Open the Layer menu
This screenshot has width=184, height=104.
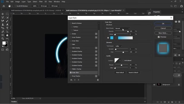tap(24, 2)
